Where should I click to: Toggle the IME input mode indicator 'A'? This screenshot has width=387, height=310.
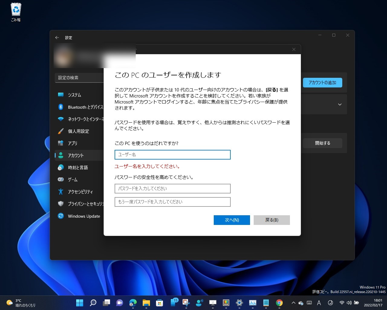pos(319,303)
